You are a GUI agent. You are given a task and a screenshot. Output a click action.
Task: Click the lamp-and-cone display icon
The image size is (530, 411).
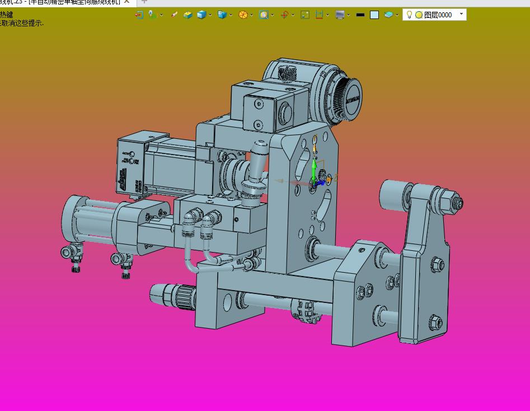pyautogui.click(x=152, y=15)
